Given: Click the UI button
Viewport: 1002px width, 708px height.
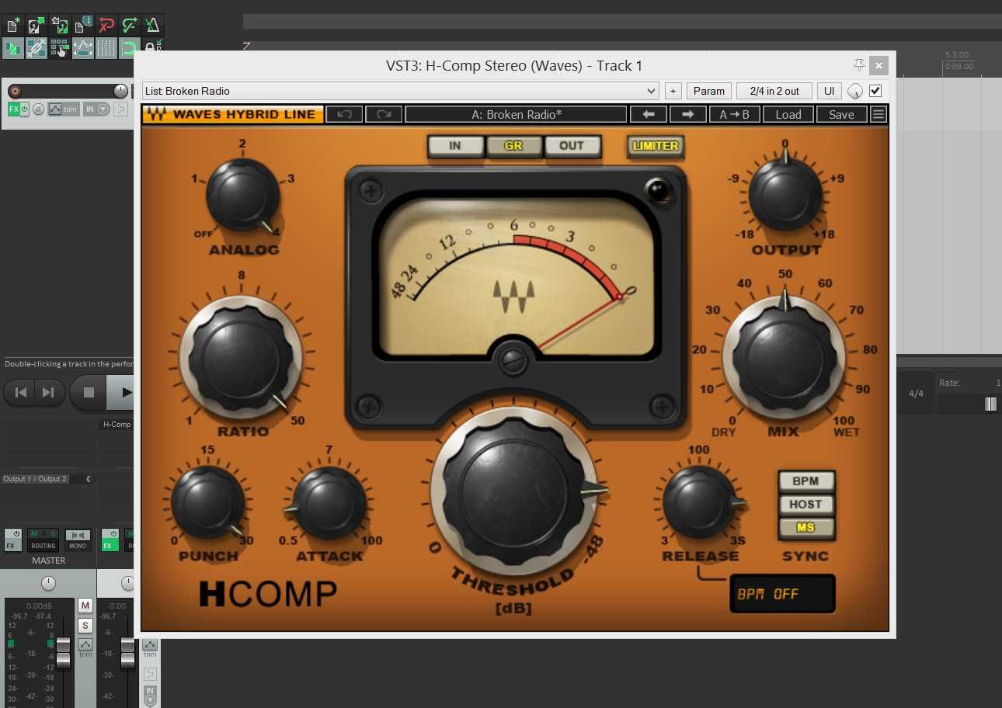Looking at the screenshot, I should point(830,91).
